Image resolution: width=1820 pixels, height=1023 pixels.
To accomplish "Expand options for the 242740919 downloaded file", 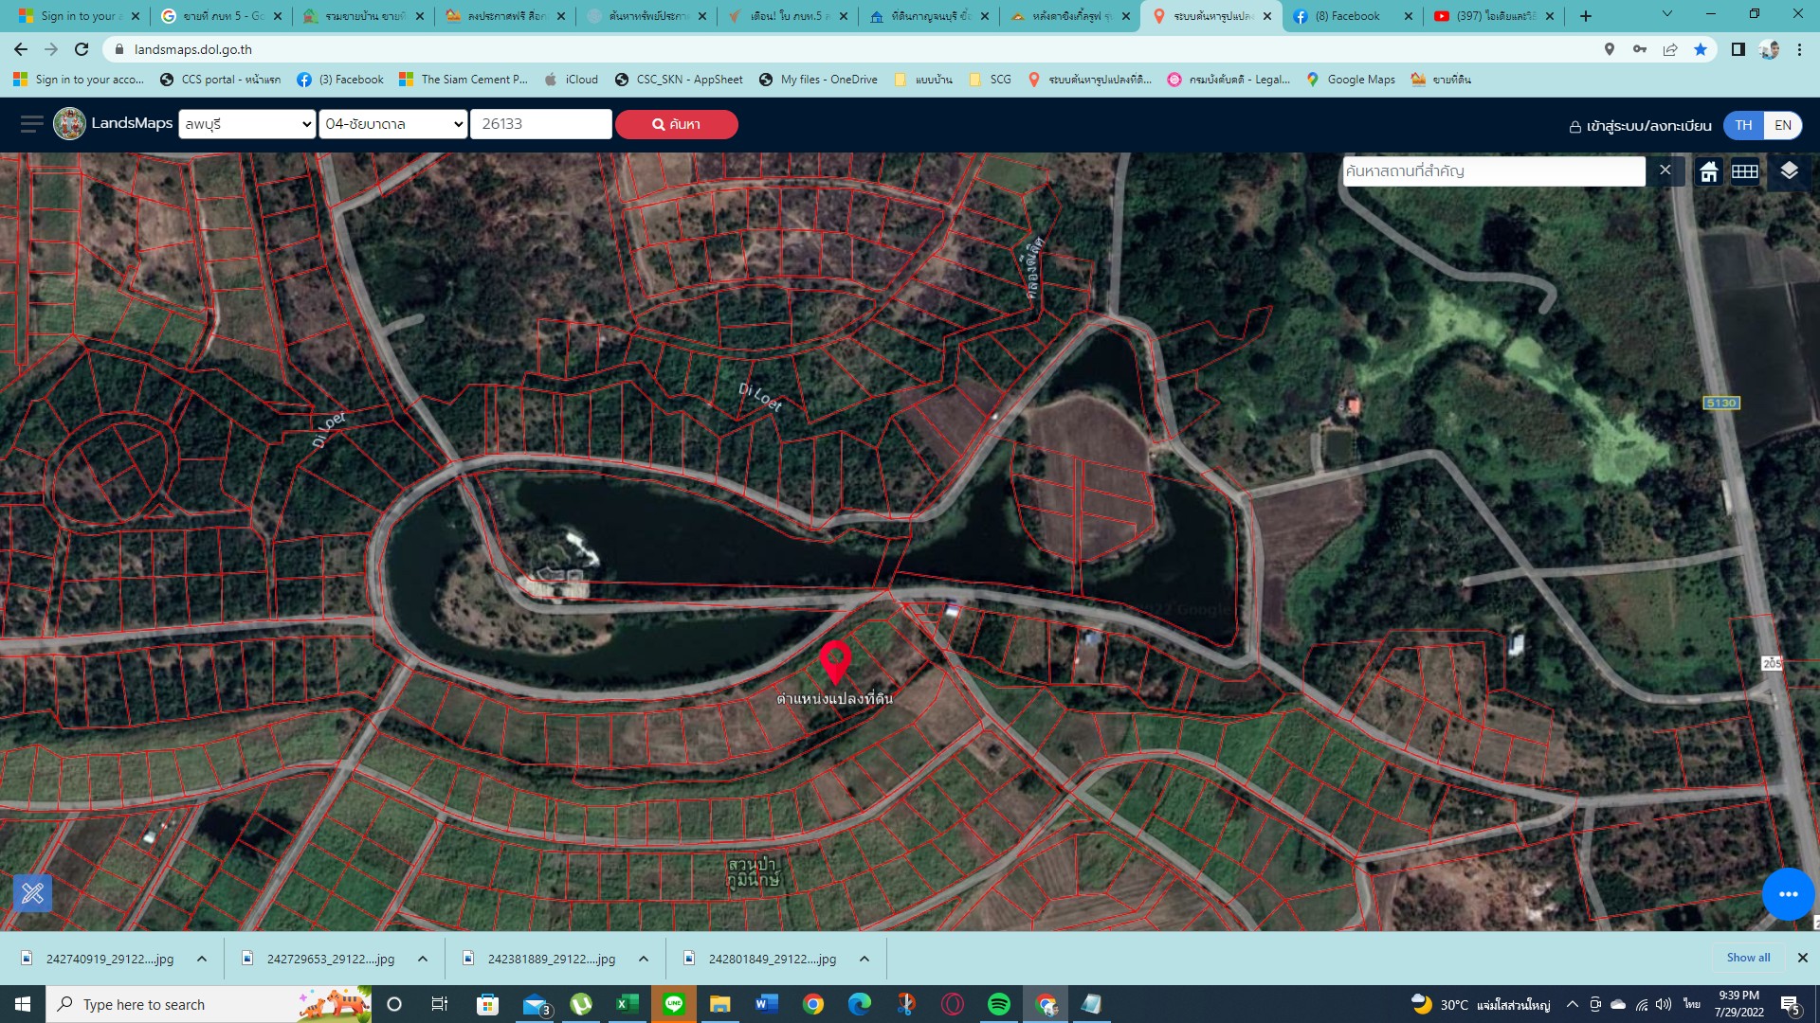I will coord(201,959).
